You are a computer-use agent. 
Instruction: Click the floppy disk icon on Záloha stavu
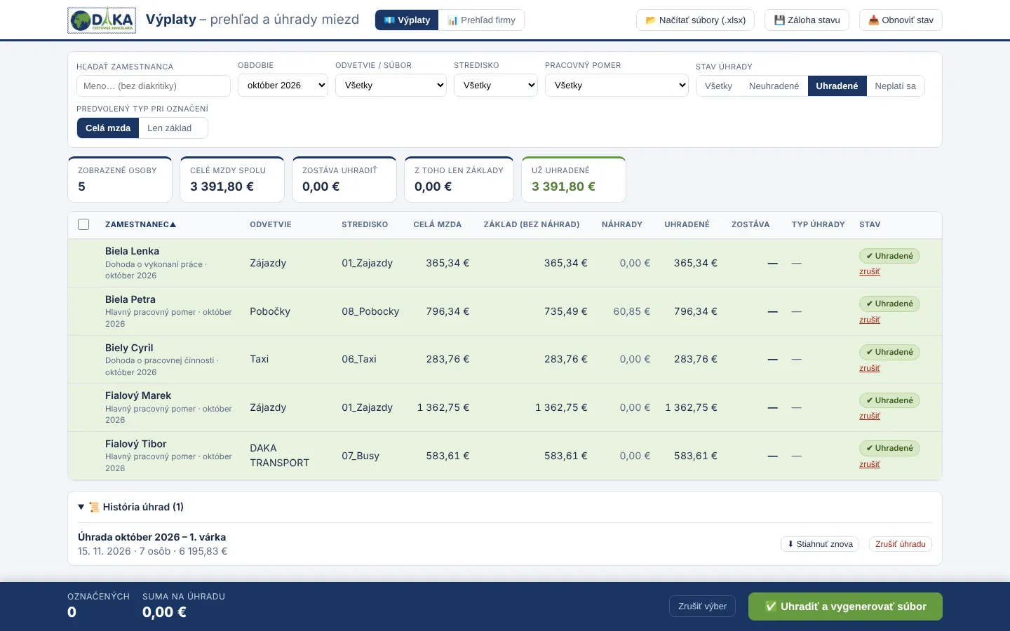(x=779, y=20)
